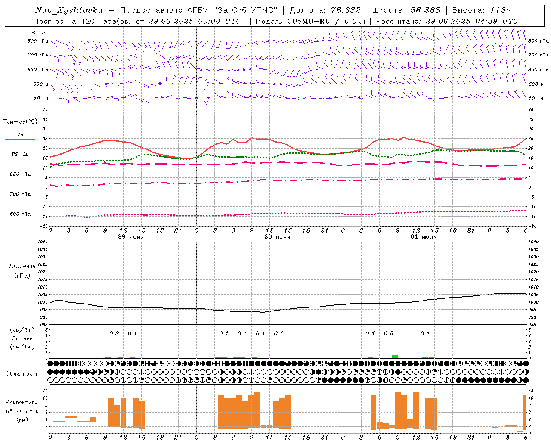551x441 pixels.
Task: Click the "29 июня" date label
Action: (x=131, y=237)
